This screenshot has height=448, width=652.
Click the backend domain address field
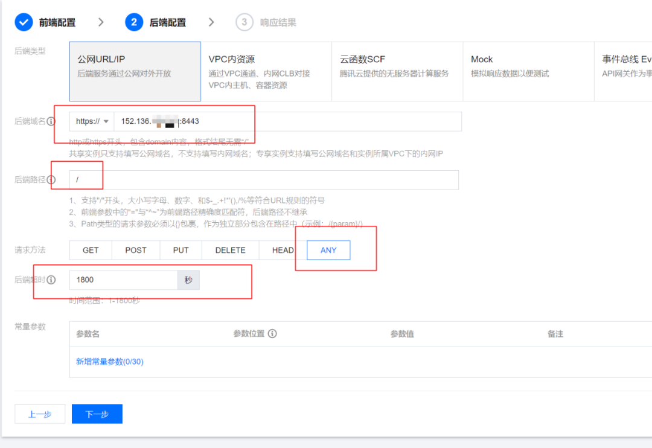pos(288,121)
